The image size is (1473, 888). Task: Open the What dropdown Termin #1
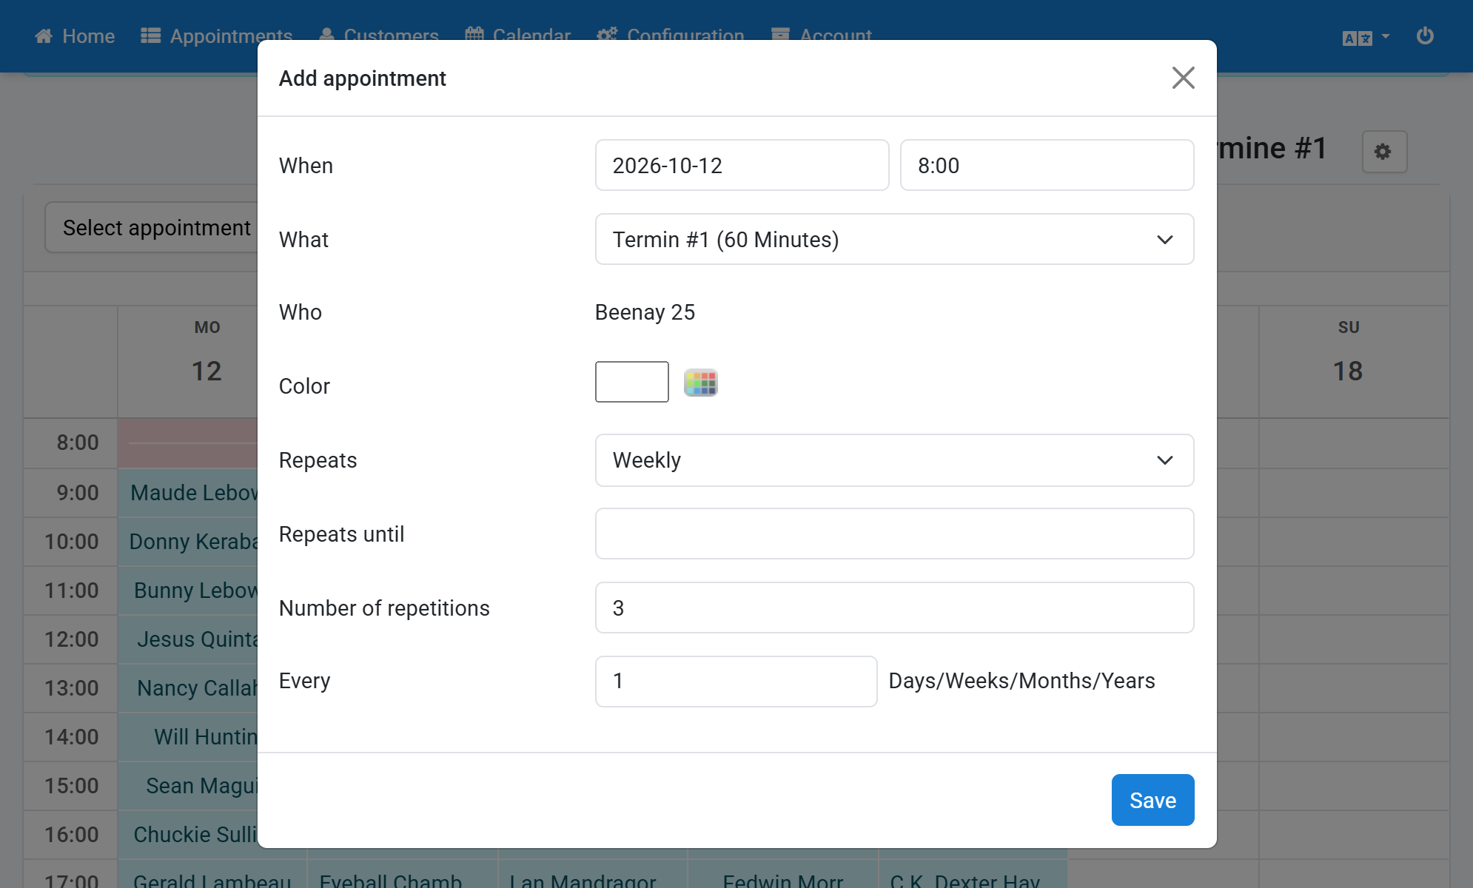click(x=894, y=239)
